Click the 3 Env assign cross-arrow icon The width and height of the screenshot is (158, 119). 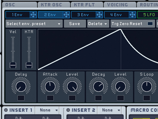[x=99, y=15]
